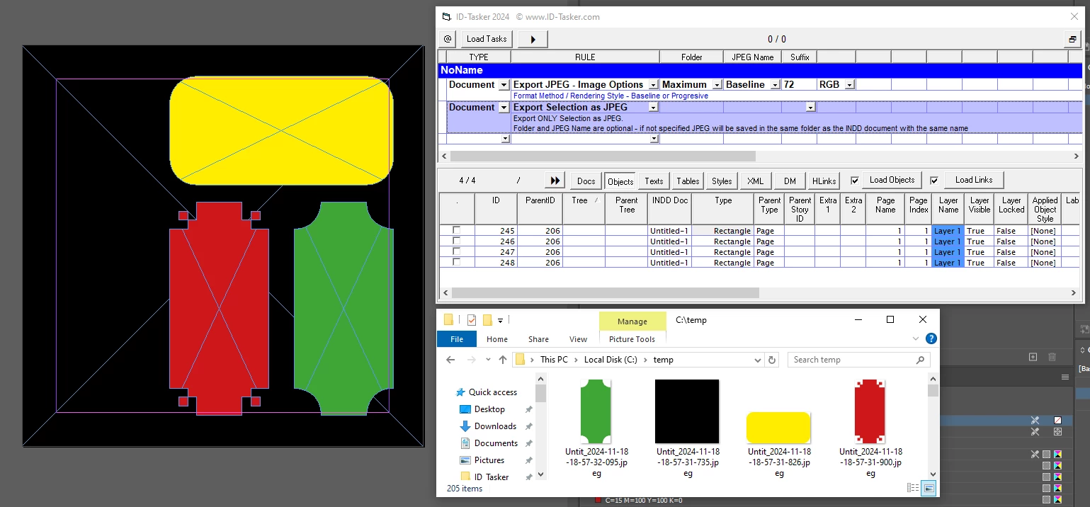Open the Customize Quick Access Toolbar dropdown
Screen dimensions: 1090x507
tap(500, 320)
